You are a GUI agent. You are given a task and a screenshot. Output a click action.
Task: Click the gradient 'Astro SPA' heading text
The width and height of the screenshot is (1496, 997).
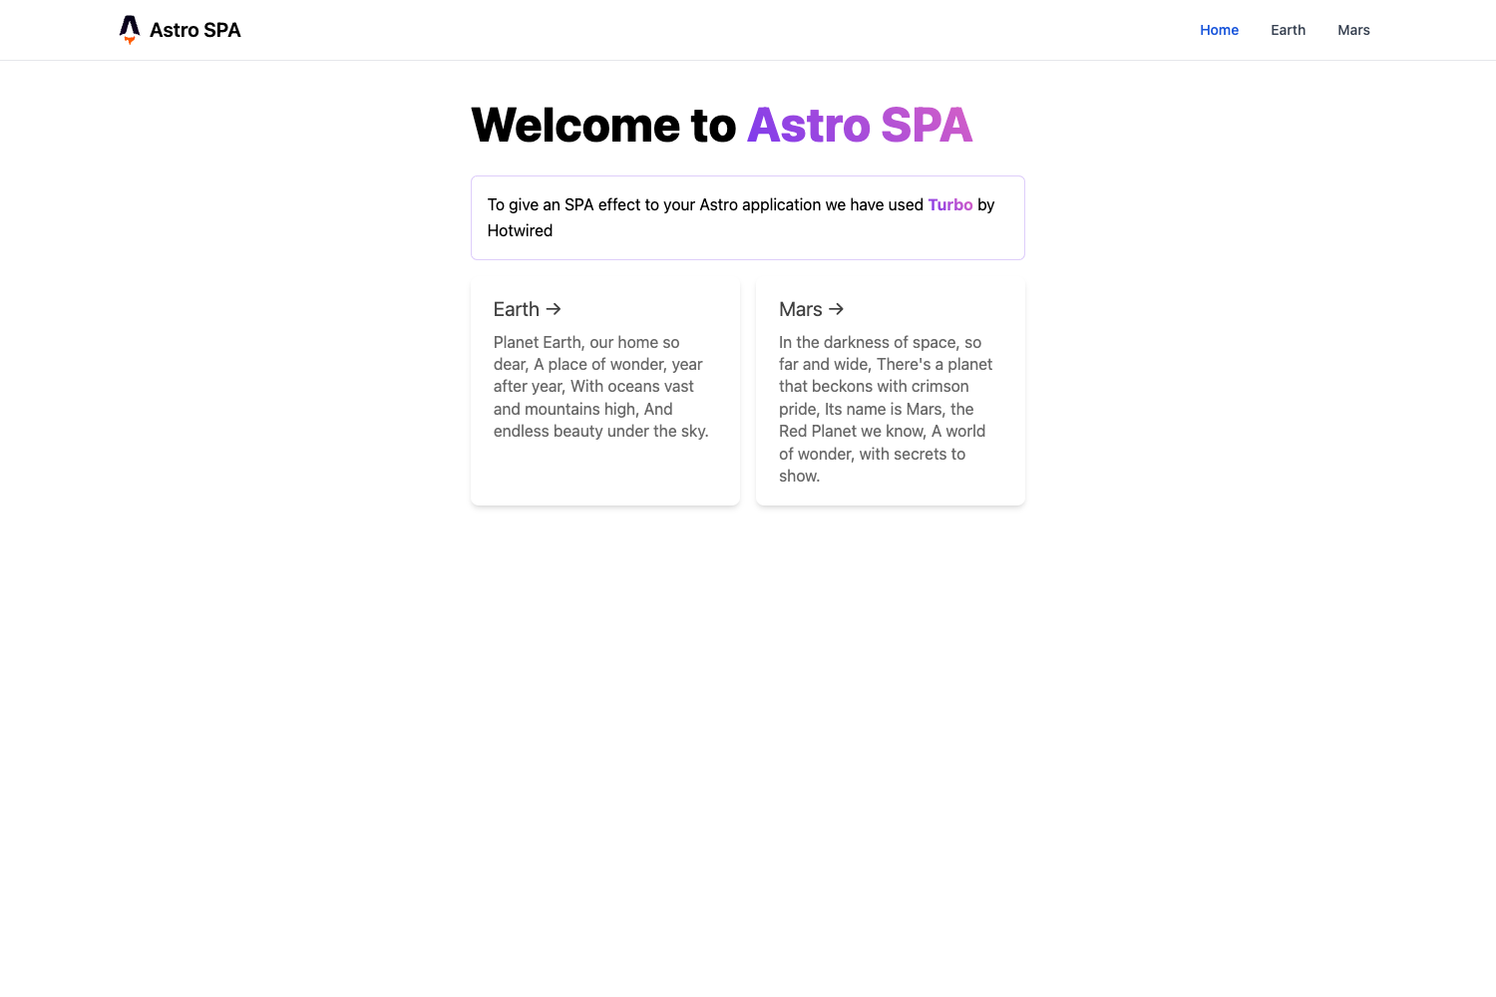(x=860, y=125)
